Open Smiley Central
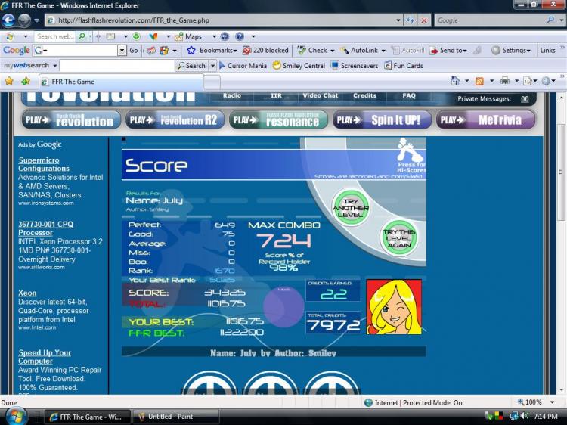This screenshot has width=567, height=425. point(299,66)
